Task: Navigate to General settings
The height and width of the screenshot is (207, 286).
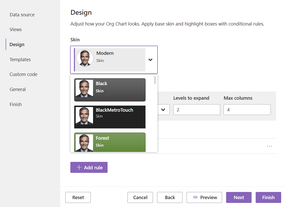Action: point(18,89)
